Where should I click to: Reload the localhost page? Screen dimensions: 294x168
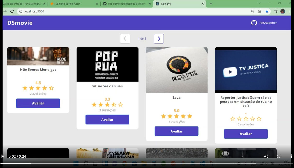tap(12, 11)
